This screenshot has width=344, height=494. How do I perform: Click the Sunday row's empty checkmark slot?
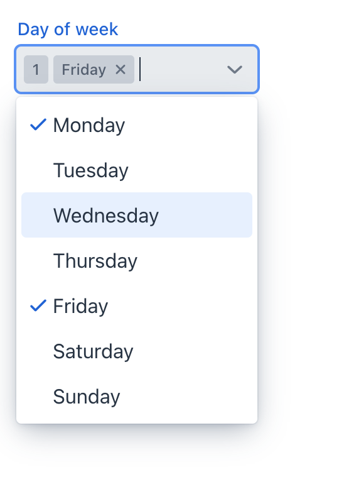[38, 397]
